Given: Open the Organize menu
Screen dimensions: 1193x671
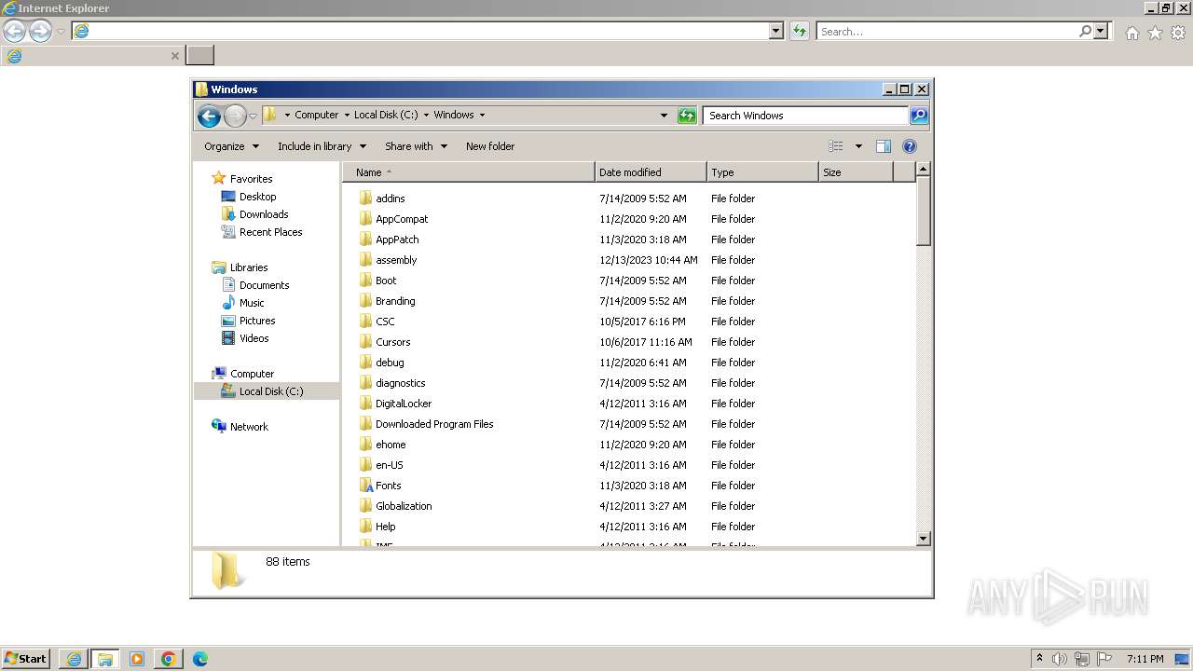Looking at the screenshot, I should 231,146.
